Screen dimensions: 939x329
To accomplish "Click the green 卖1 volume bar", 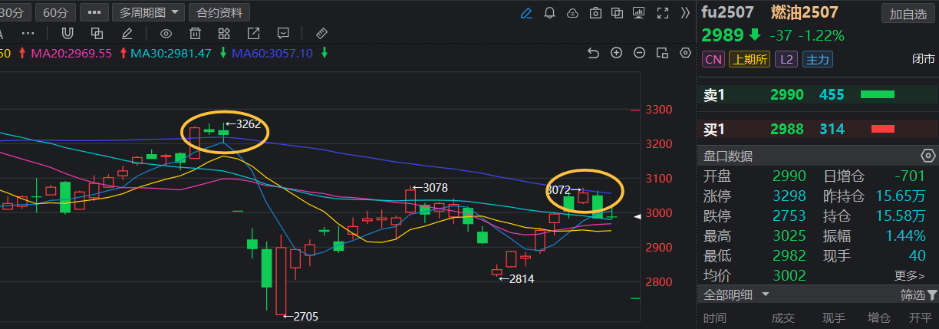I will 878,94.
